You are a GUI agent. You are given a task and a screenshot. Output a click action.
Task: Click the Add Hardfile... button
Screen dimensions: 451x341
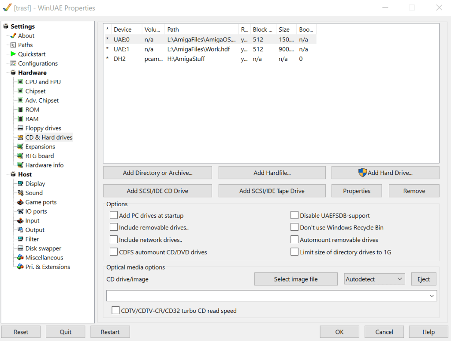point(272,173)
